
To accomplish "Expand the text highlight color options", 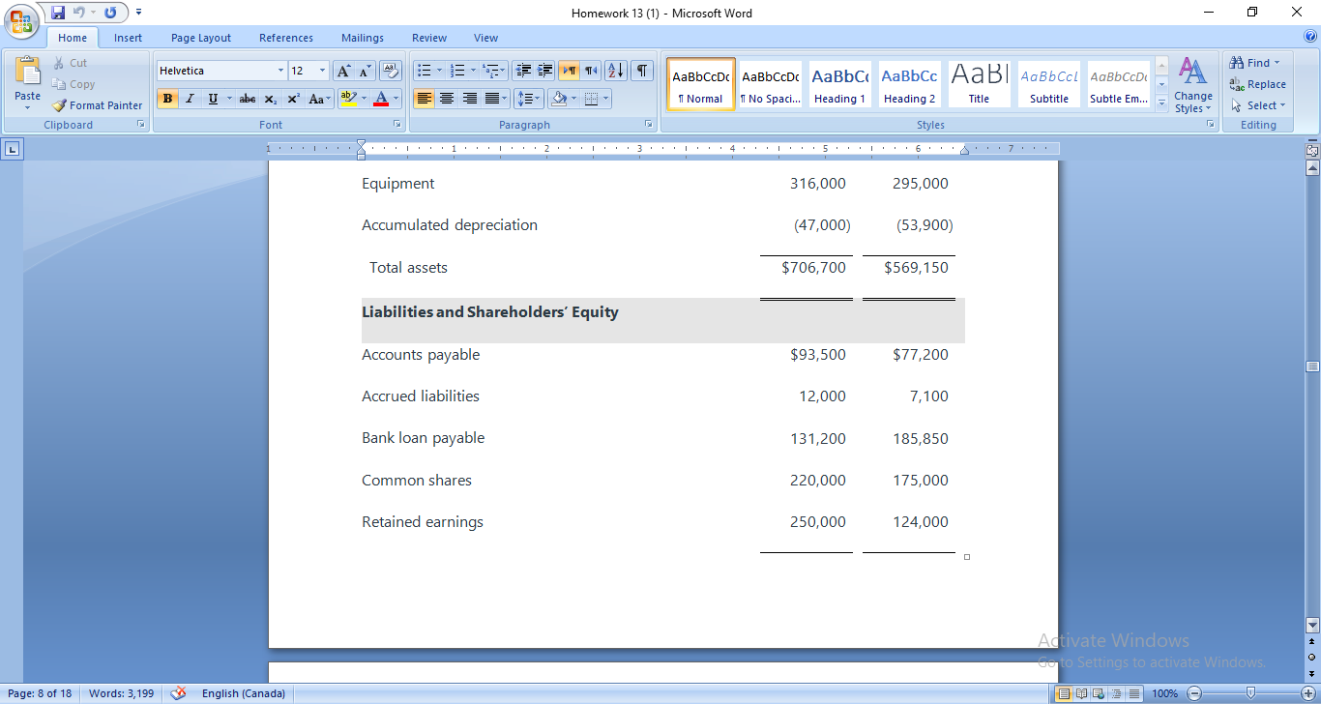I will coord(365,98).
